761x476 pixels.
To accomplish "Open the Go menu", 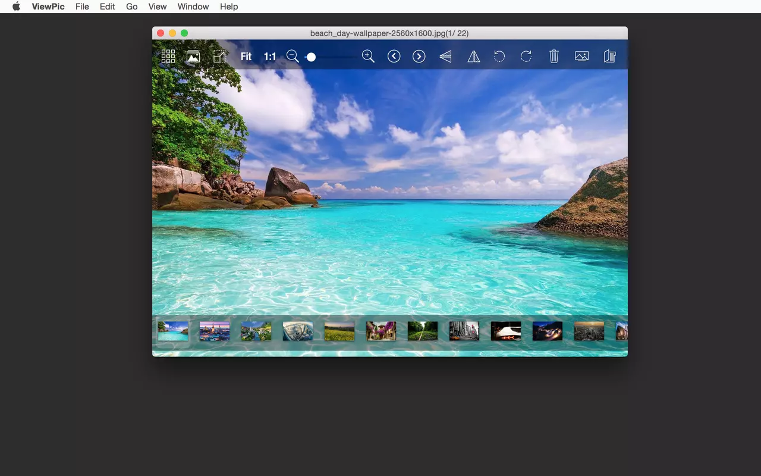I will coord(132,7).
